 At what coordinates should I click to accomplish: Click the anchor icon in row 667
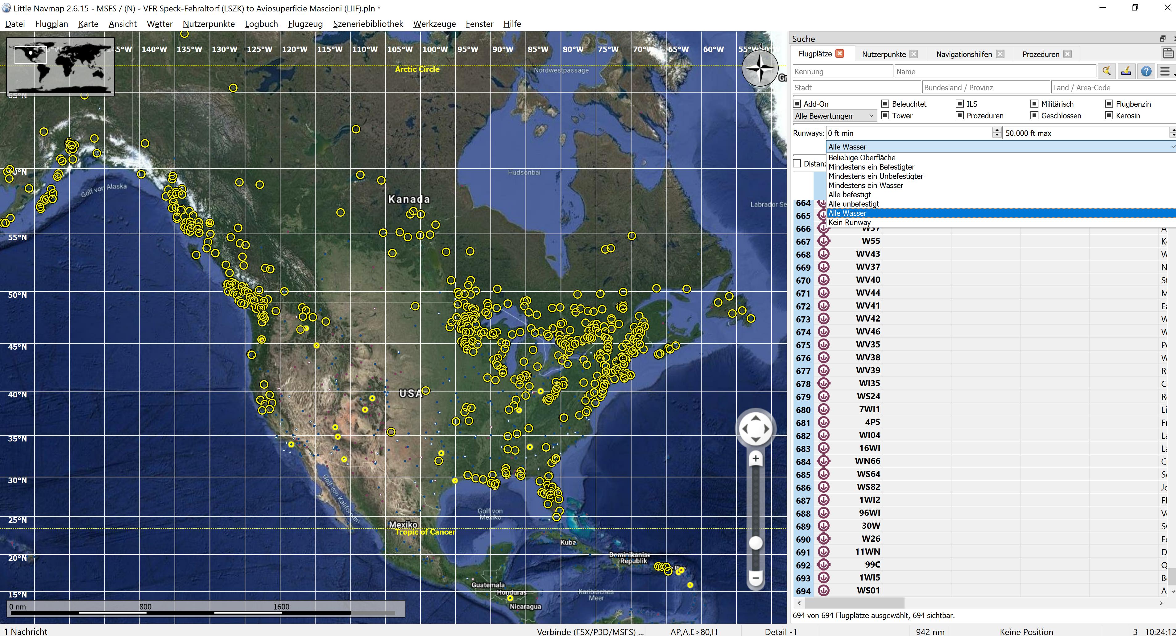[x=823, y=241]
